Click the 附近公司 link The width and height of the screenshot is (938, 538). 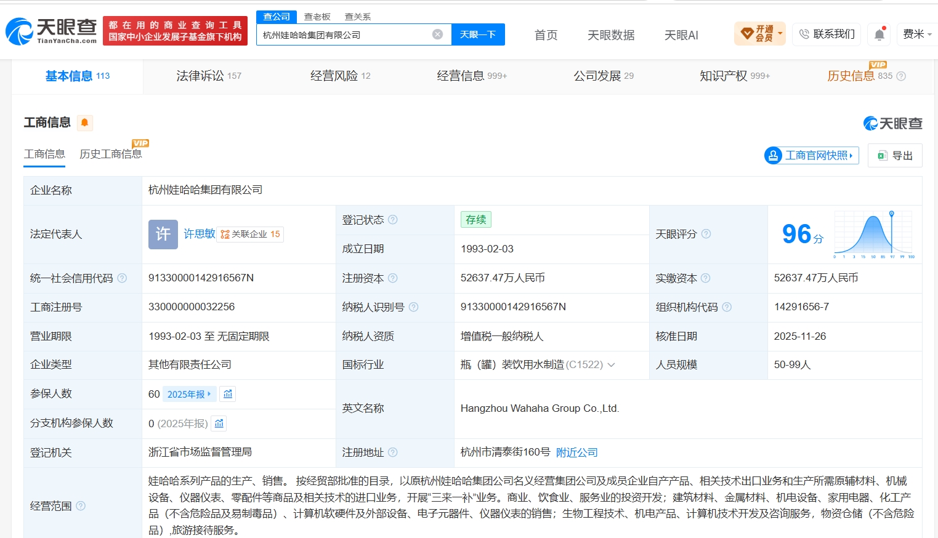pos(576,452)
